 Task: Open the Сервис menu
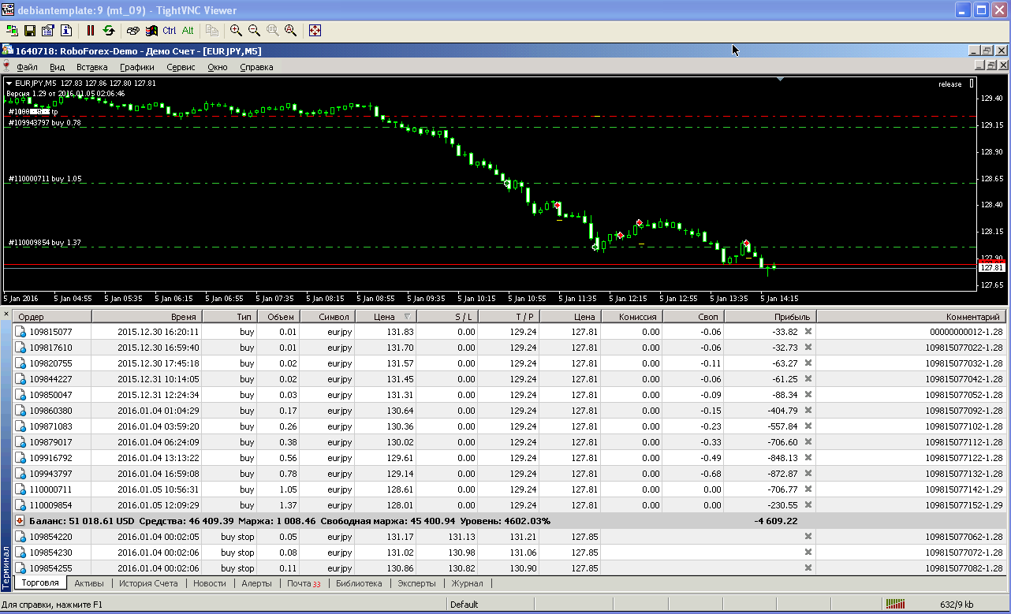click(181, 67)
